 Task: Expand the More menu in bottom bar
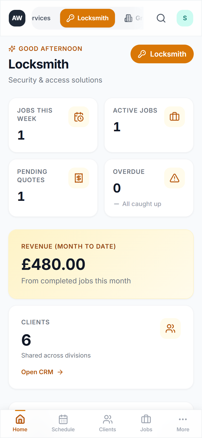pyautogui.click(x=183, y=423)
